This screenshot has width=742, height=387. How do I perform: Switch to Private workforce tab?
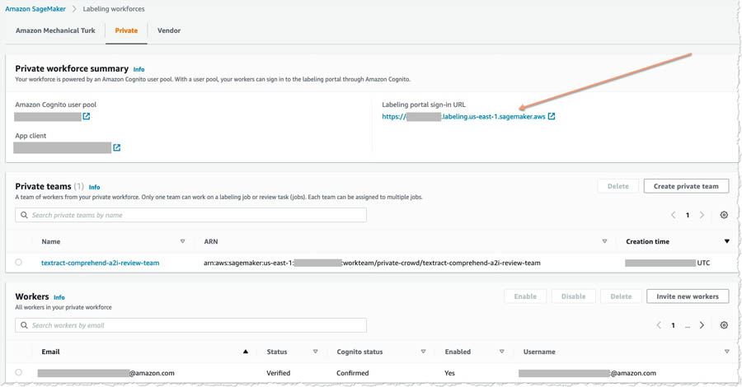(x=126, y=30)
